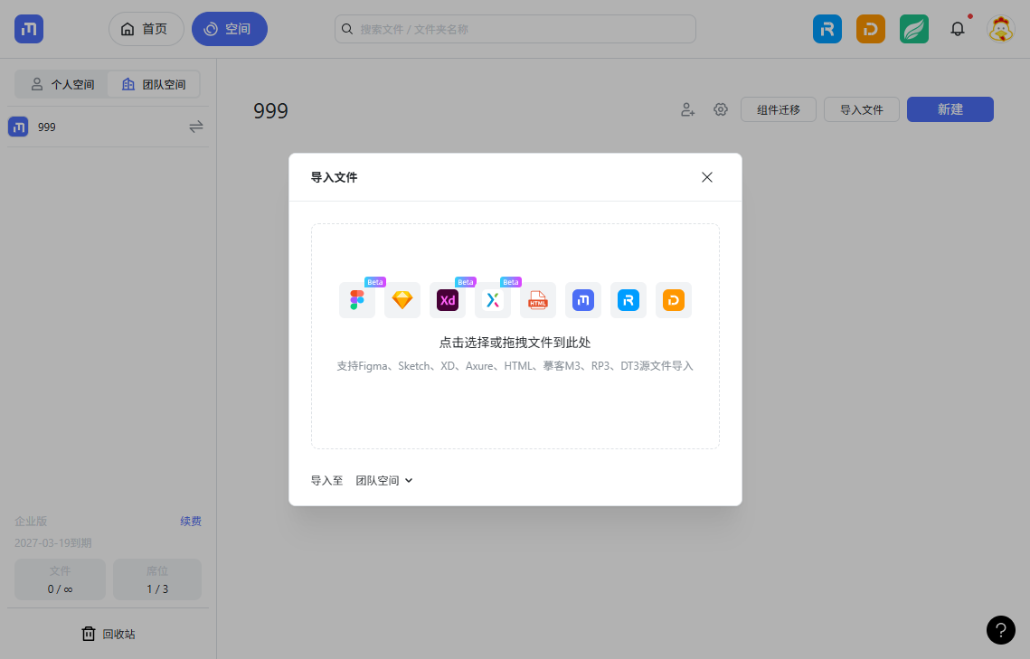Close the 导入文件 dialog
Viewport: 1030px width, 659px height.
[x=707, y=177]
